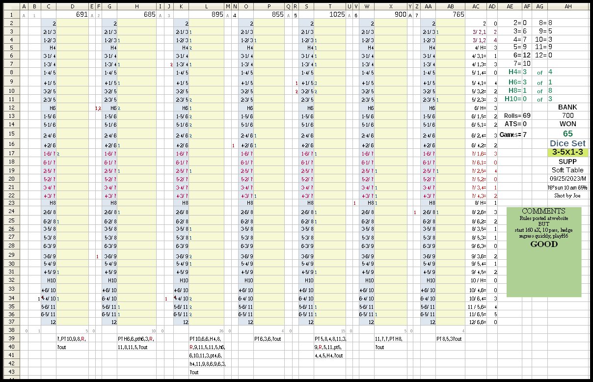Select column header L

(206, 6)
